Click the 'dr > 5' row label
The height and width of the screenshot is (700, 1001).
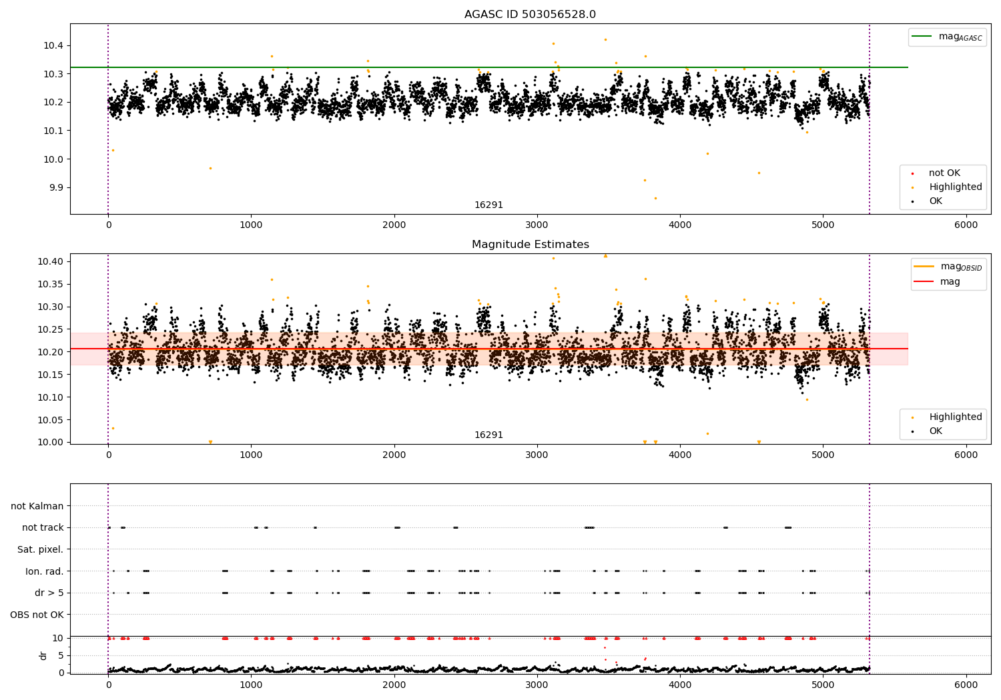point(49,593)
